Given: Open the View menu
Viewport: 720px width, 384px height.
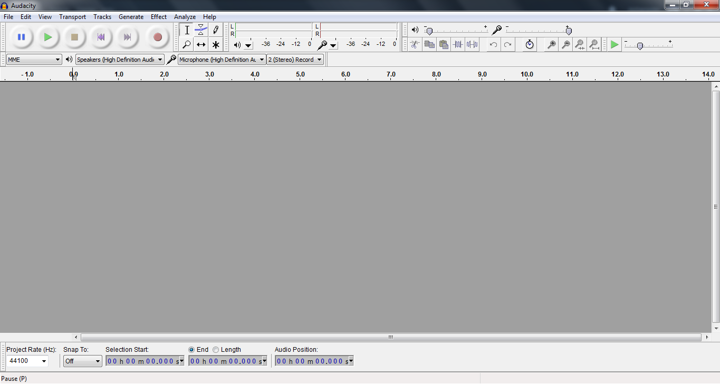Looking at the screenshot, I should pyautogui.click(x=45, y=17).
